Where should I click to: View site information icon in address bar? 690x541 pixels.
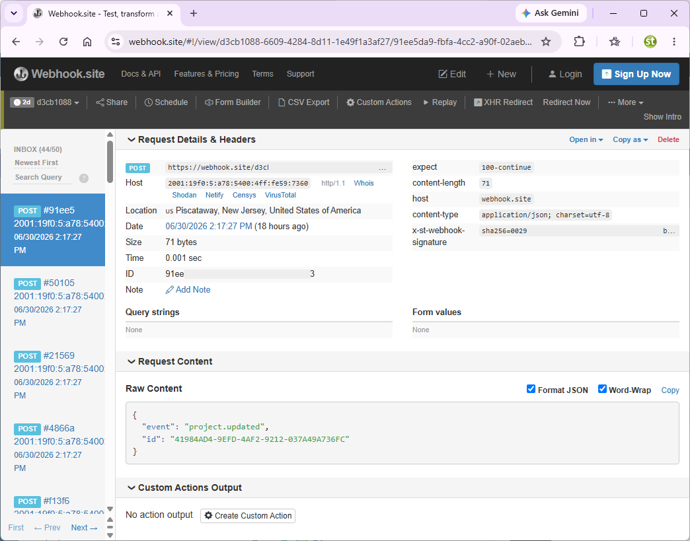(x=116, y=42)
